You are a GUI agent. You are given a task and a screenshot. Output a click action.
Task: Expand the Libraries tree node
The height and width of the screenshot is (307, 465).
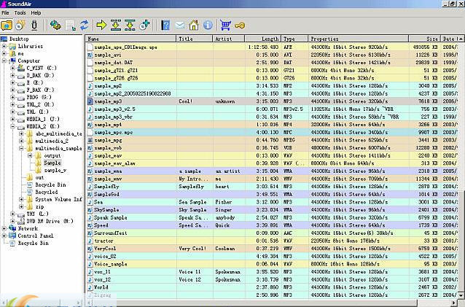point(4,46)
